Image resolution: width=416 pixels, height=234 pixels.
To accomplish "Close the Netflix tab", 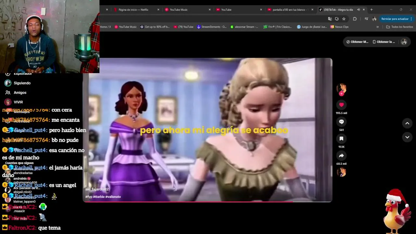I will [x=158, y=10].
